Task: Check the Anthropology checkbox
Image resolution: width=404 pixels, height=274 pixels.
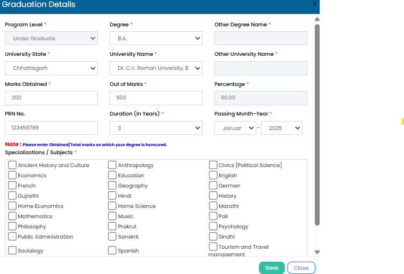Action: coord(112,165)
